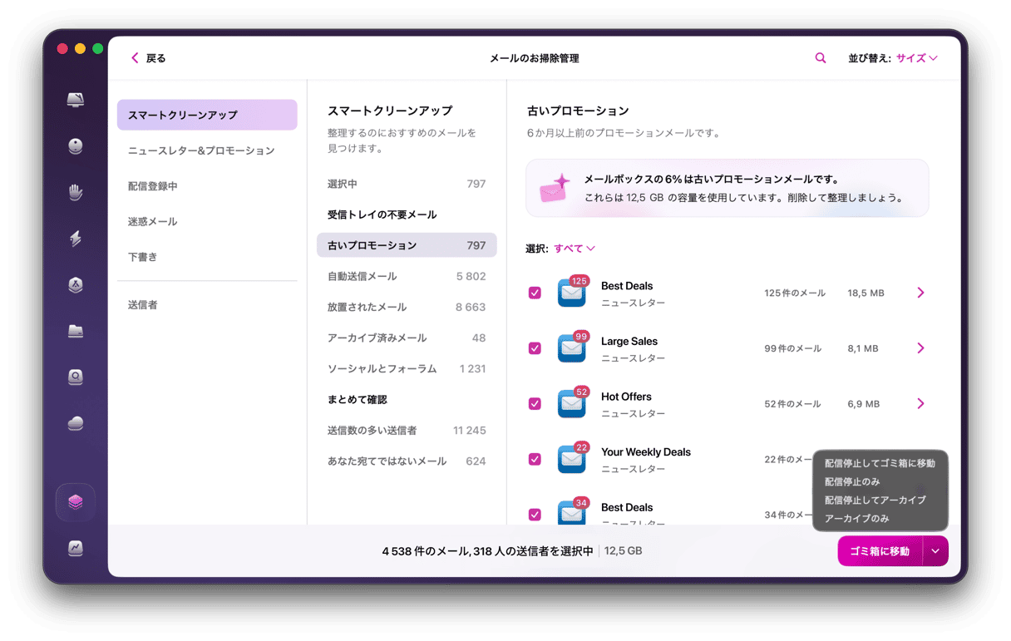The image size is (1011, 641).
Task: Open the Applications sidebar icon
Action: point(76,285)
